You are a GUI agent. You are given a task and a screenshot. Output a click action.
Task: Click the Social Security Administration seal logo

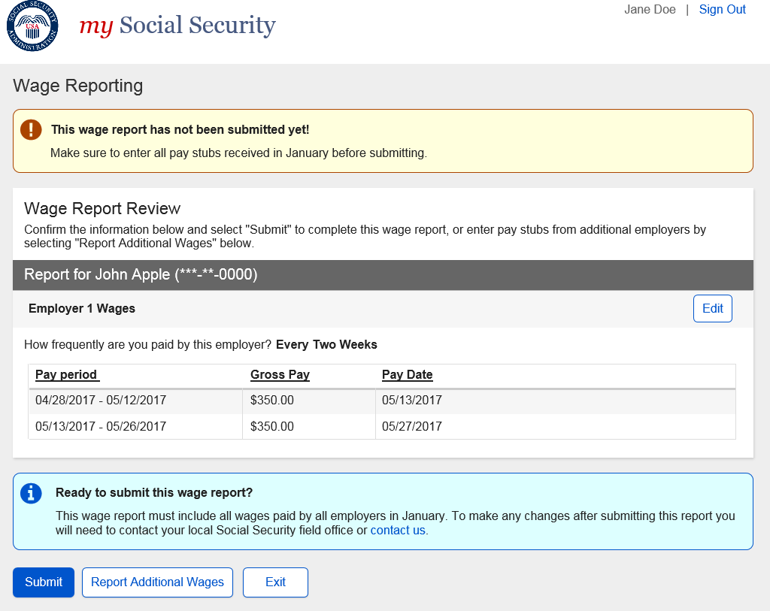32,26
